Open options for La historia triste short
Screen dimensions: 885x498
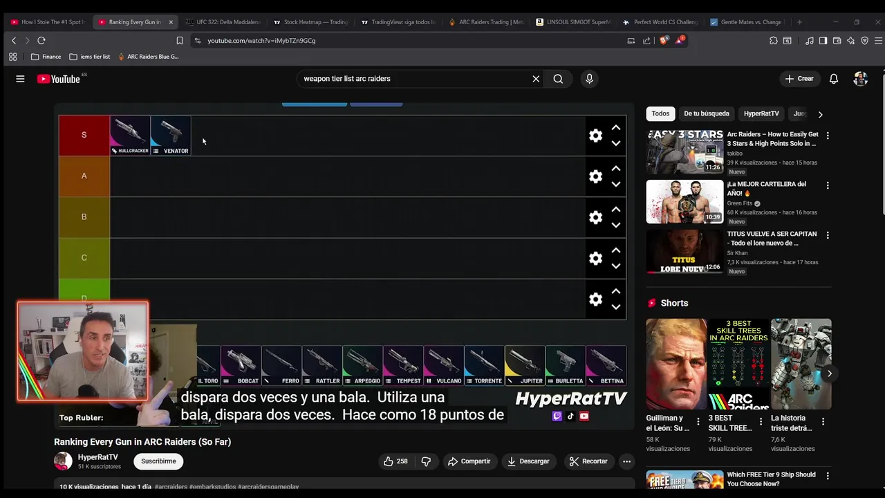click(x=823, y=421)
